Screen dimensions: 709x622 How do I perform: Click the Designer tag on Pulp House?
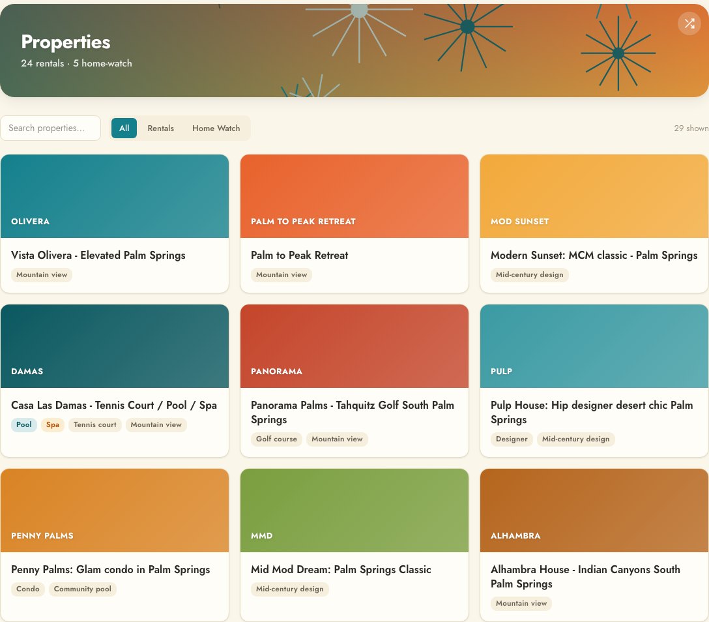click(512, 439)
